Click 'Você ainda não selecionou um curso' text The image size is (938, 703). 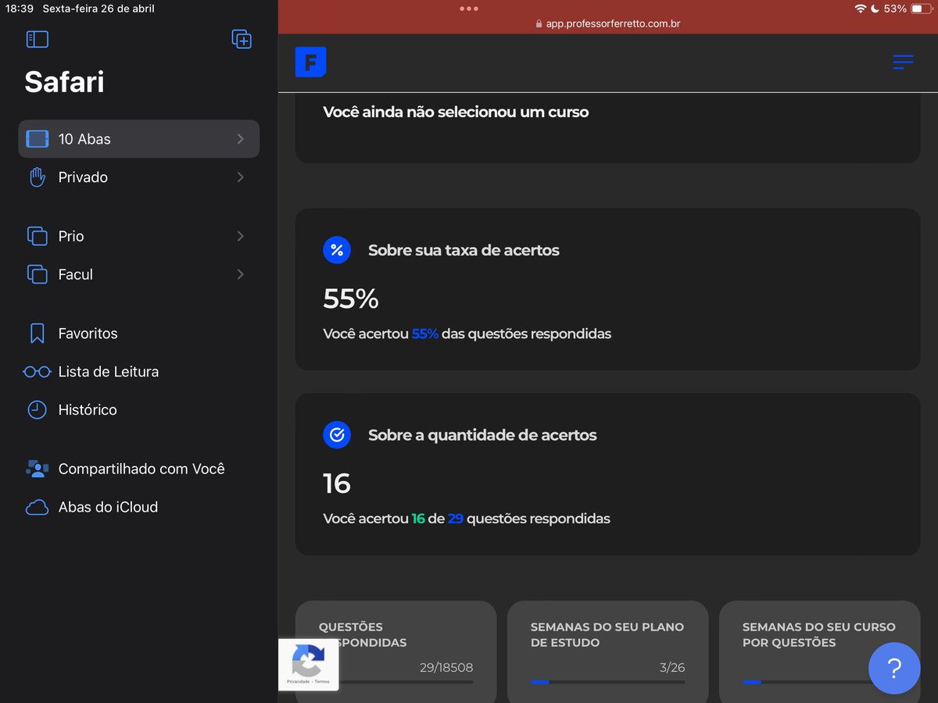click(456, 112)
